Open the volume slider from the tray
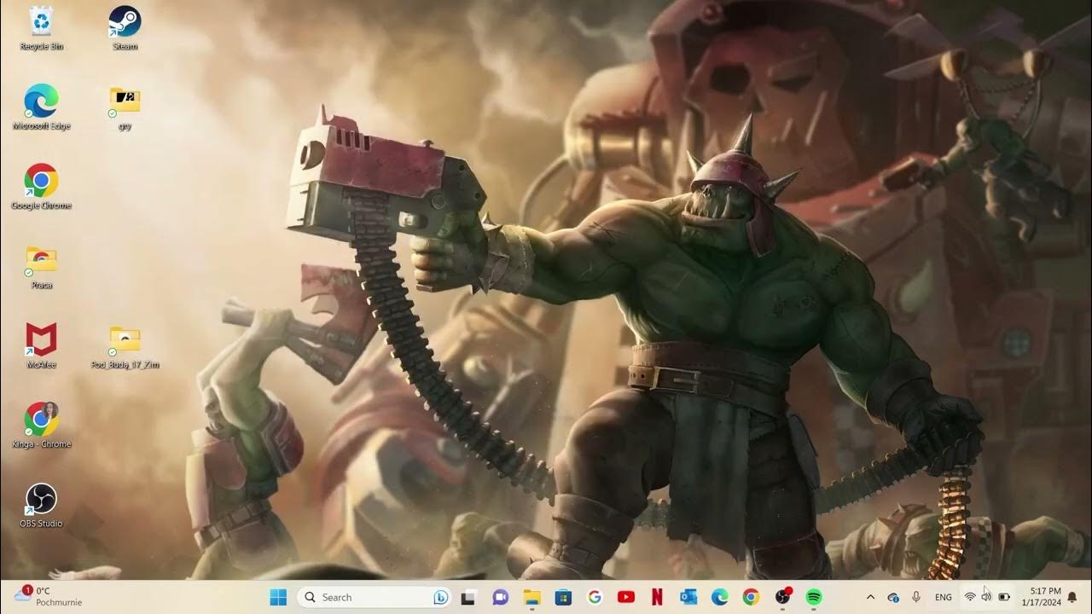Viewport: 1092px width, 614px height. (x=987, y=597)
